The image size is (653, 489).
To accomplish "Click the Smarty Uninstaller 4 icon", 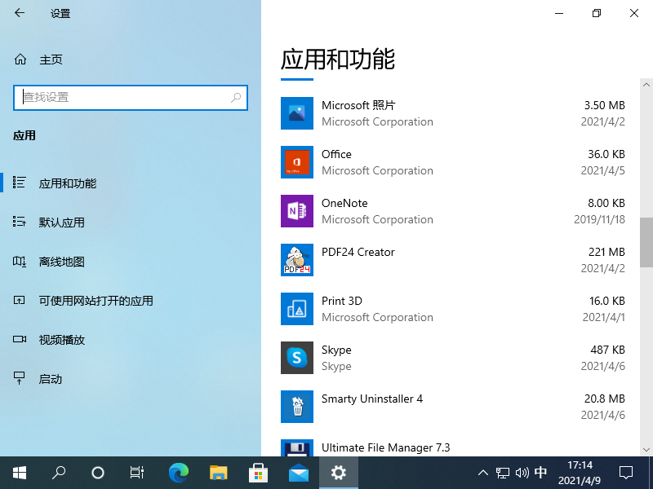I will coord(297,407).
